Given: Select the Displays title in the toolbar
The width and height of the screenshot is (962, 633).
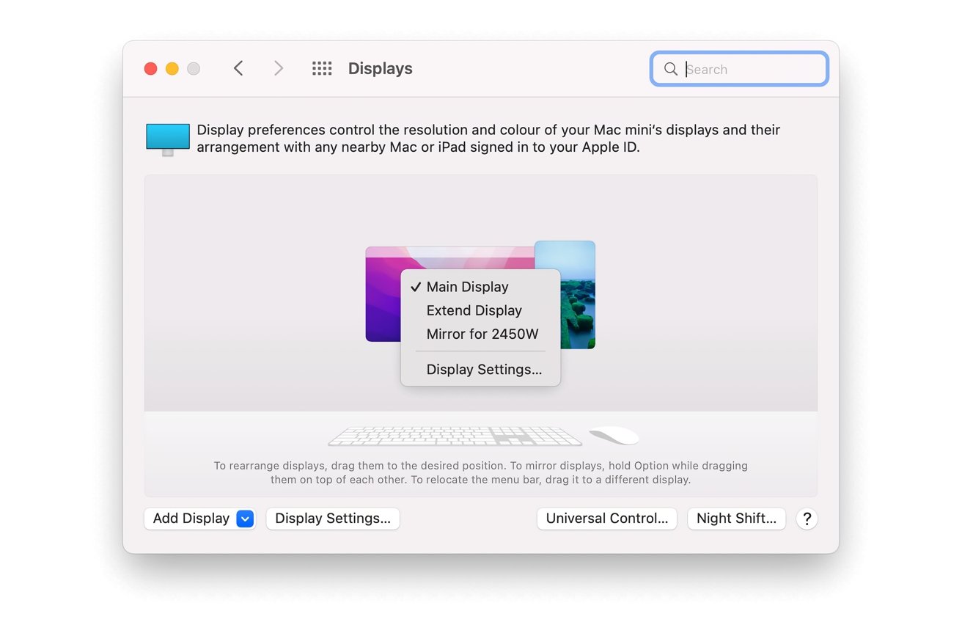Looking at the screenshot, I should [380, 67].
